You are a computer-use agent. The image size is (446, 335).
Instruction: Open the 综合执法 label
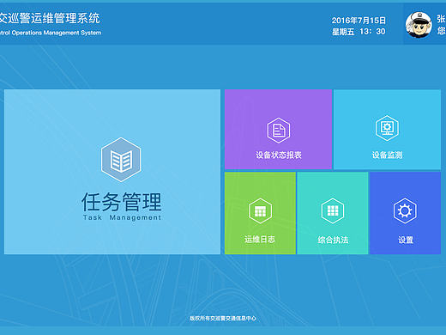pyautogui.click(x=333, y=240)
